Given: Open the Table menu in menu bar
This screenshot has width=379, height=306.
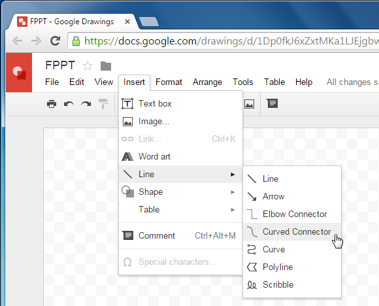Looking at the screenshot, I should coord(274,82).
